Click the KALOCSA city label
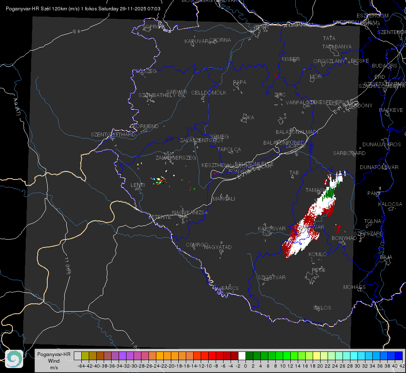The width and height of the screenshot is (406, 373). pos(390,204)
